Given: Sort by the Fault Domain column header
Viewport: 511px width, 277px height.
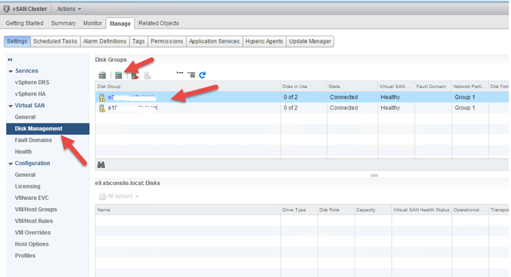Looking at the screenshot, I should pyautogui.click(x=433, y=87).
